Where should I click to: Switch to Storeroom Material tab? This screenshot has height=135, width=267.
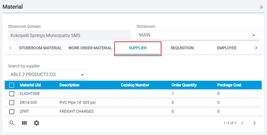coord(40,48)
